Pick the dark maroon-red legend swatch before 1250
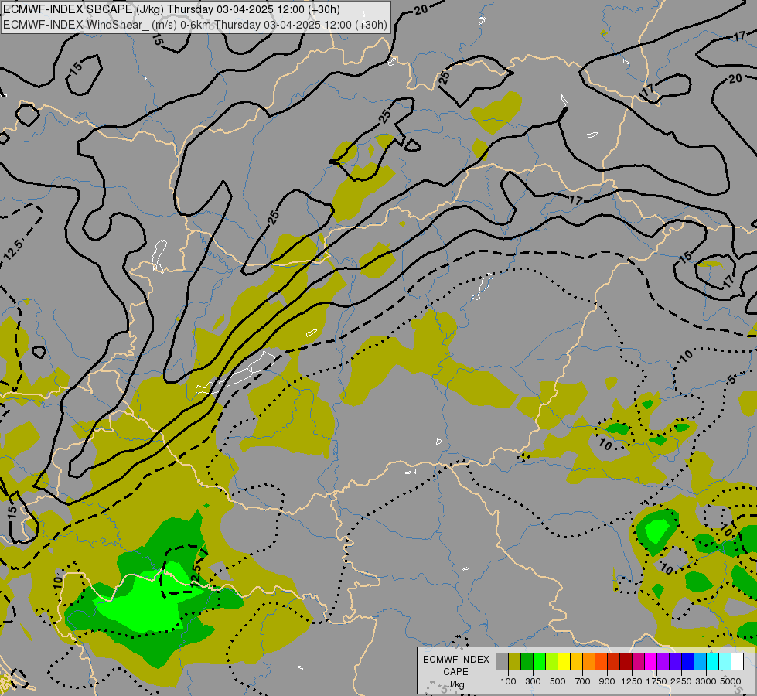 tap(626, 661)
